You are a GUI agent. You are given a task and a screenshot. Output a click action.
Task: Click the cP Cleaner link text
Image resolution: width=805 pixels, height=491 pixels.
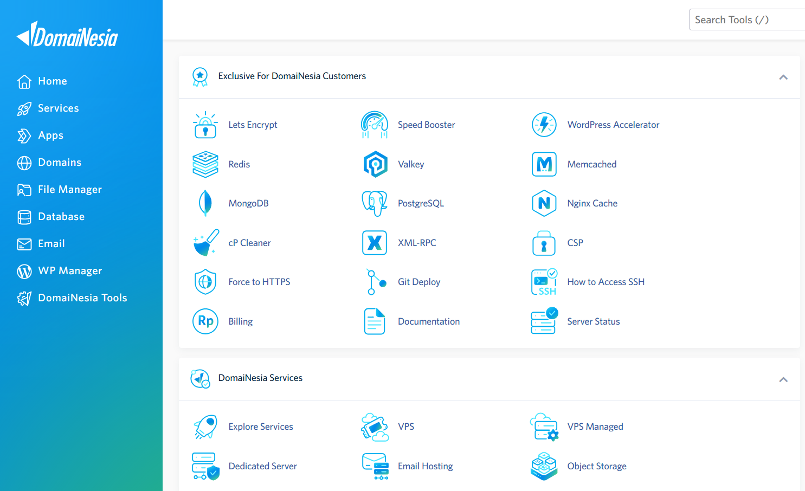tap(249, 243)
